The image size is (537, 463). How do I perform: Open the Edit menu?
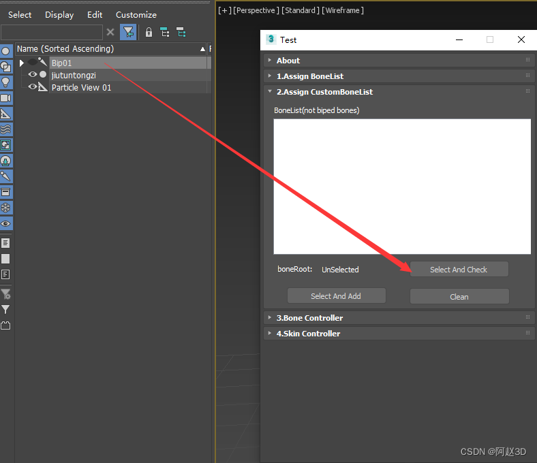(95, 15)
